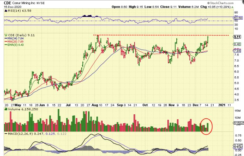Click the blue MA(34) line swatch
The width and height of the screenshot is (244, 156).
click(6, 38)
